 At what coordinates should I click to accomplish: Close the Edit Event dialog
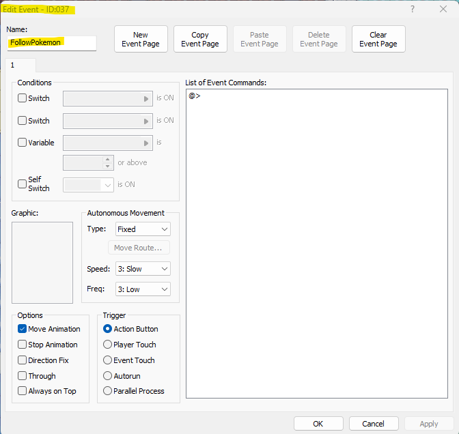[x=443, y=9]
